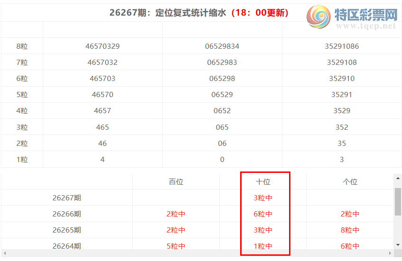Image resolution: width=402 pixels, height=261 pixels.
Task: Click the vertical scrollbar down arrow
Action: coord(398,245)
